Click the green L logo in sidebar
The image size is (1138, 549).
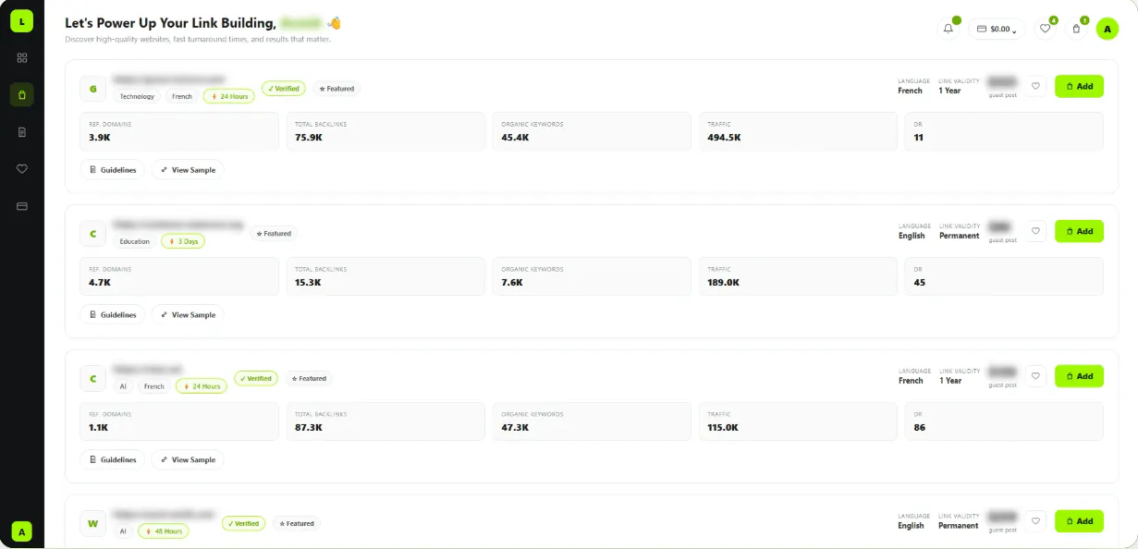coord(22,21)
